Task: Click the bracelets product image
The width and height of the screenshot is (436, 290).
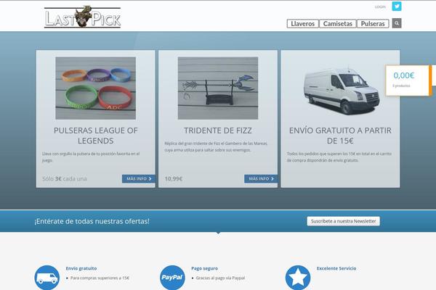Action: pos(96,88)
